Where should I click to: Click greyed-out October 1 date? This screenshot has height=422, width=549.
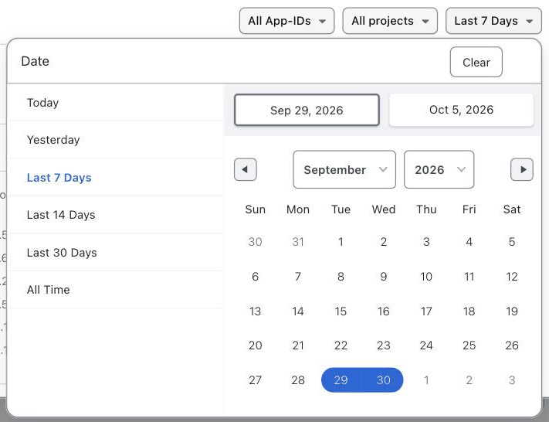pyautogui.click(x=426, y=380)
